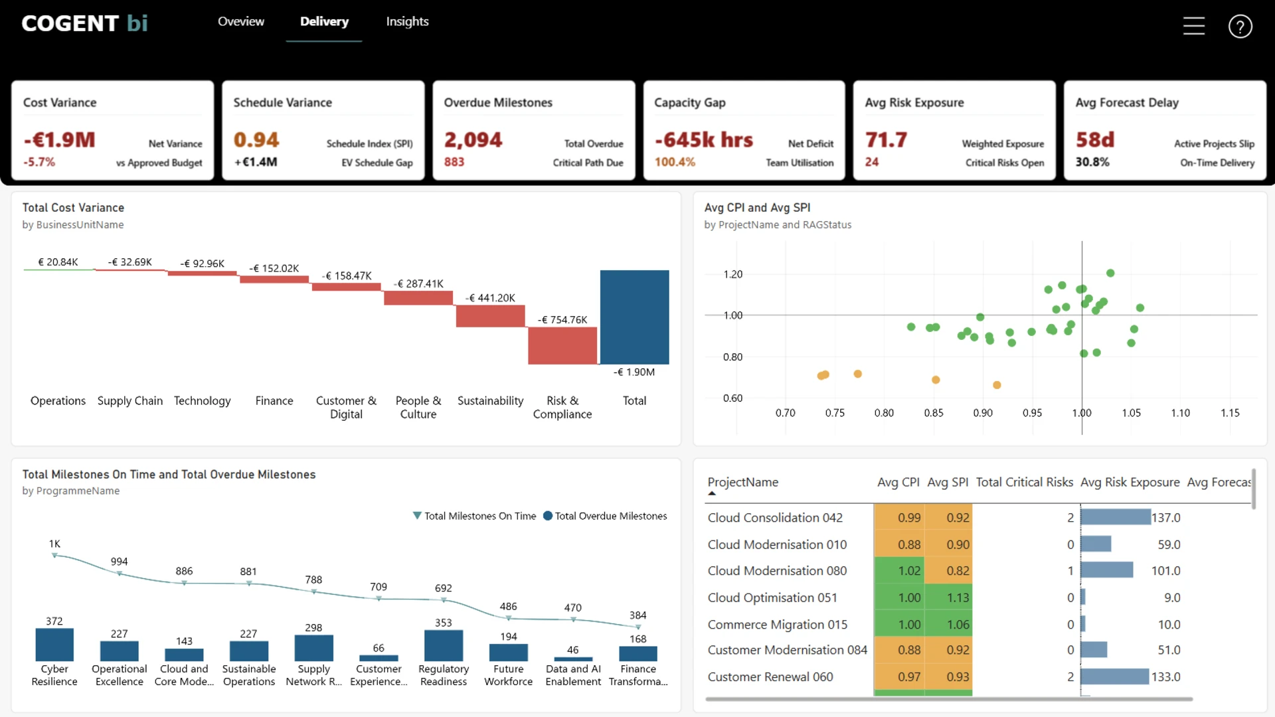Click Customer Modernisation 084 project name

point(788,650)
